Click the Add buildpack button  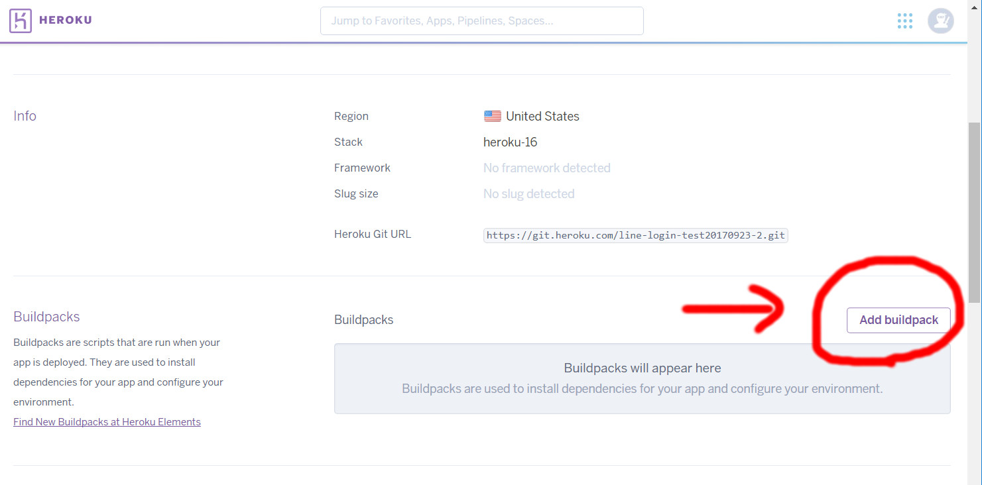click(x=898, y=320)
